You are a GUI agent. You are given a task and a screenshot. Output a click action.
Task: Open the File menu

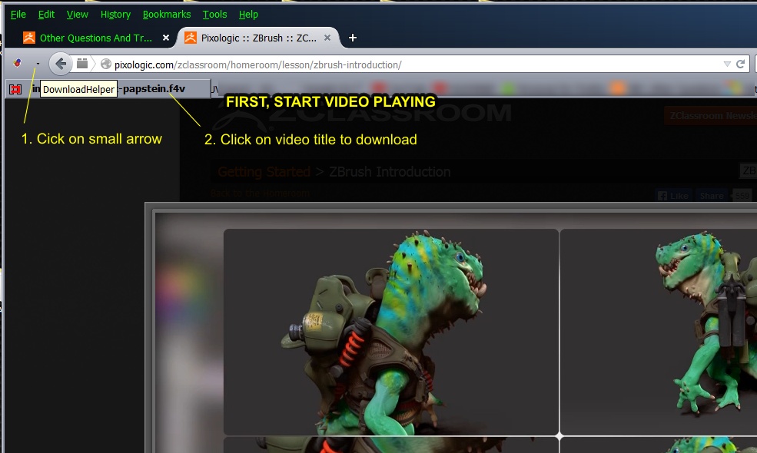coord(18,15)
